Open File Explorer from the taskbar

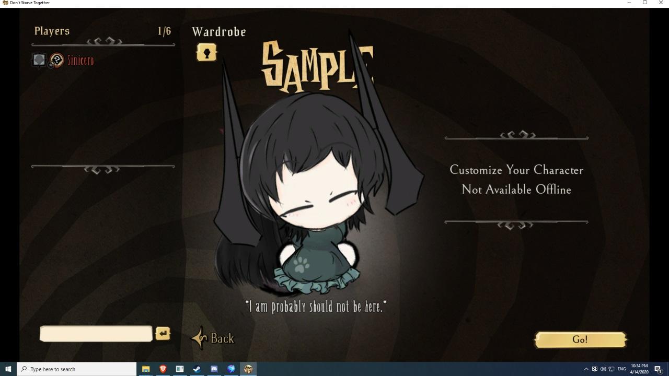coord(146,369)
